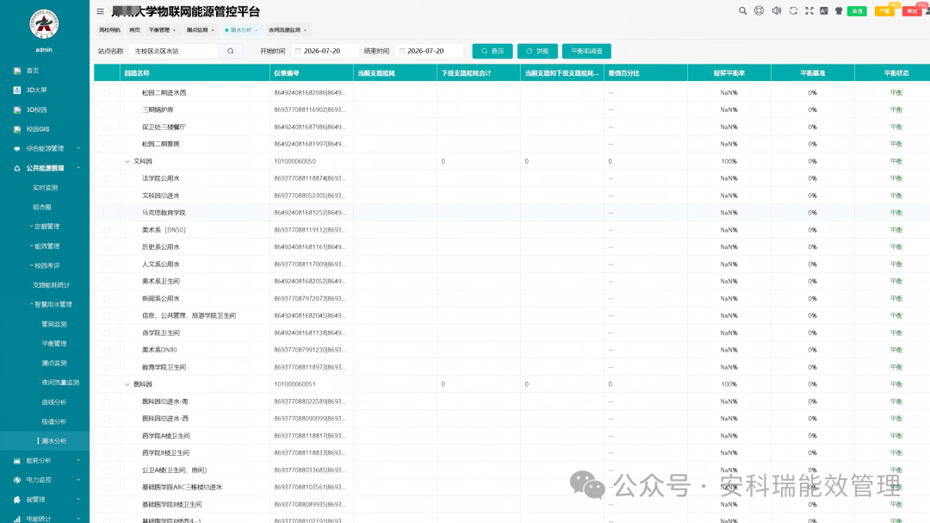Tick checkbox for 药学院A楼卫生间 row
This screenshot has width=930, height=523.
[x=107, y=436]
